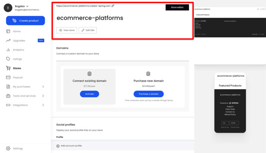
Task: Open the Stores menu item
Action: [x=17, y=68]
